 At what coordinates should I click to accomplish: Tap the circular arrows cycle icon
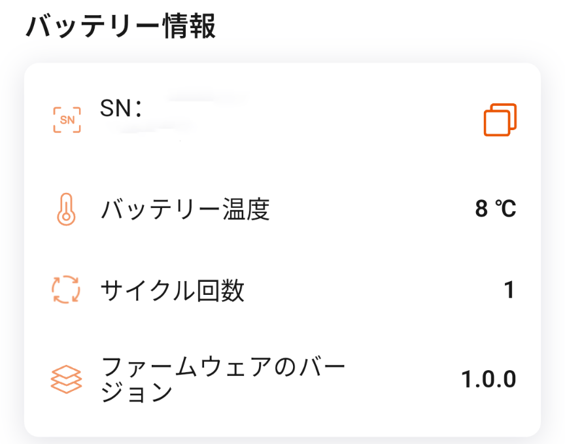66,290
